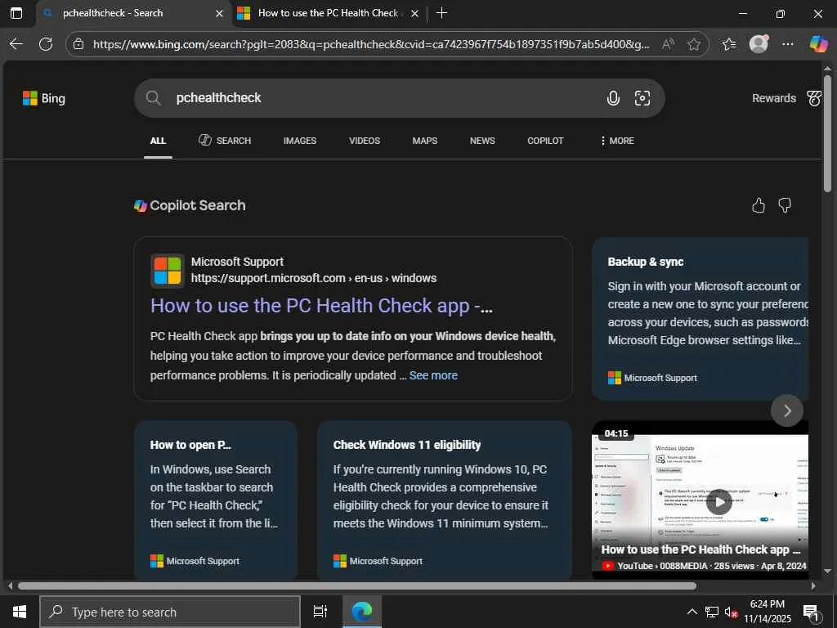Add page to favorites with star icon
Image resolution: width=837 pixels, height=628 pixels.
coord(693,44)
